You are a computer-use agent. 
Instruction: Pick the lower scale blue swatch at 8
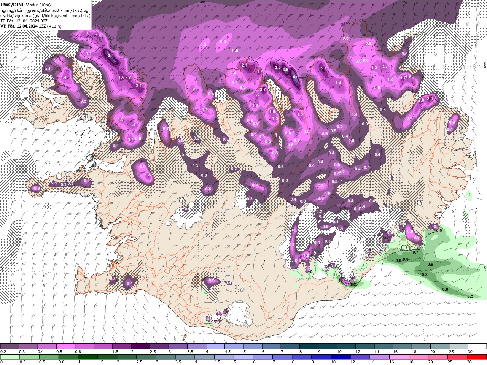click(301, 357)
